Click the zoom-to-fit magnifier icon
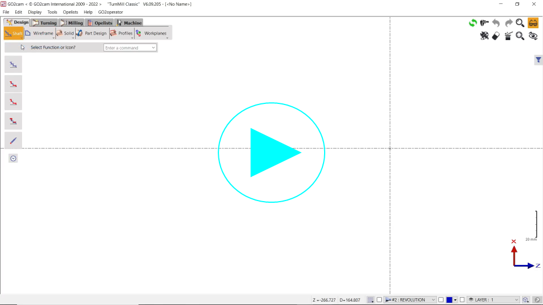 point(520,36)
